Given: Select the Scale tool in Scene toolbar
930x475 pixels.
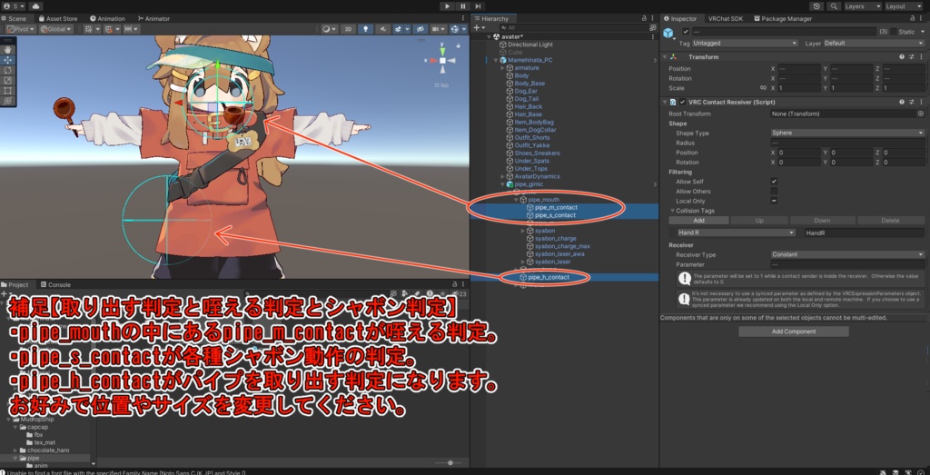Looking at the screenshot, I should [x=7, y=80].
